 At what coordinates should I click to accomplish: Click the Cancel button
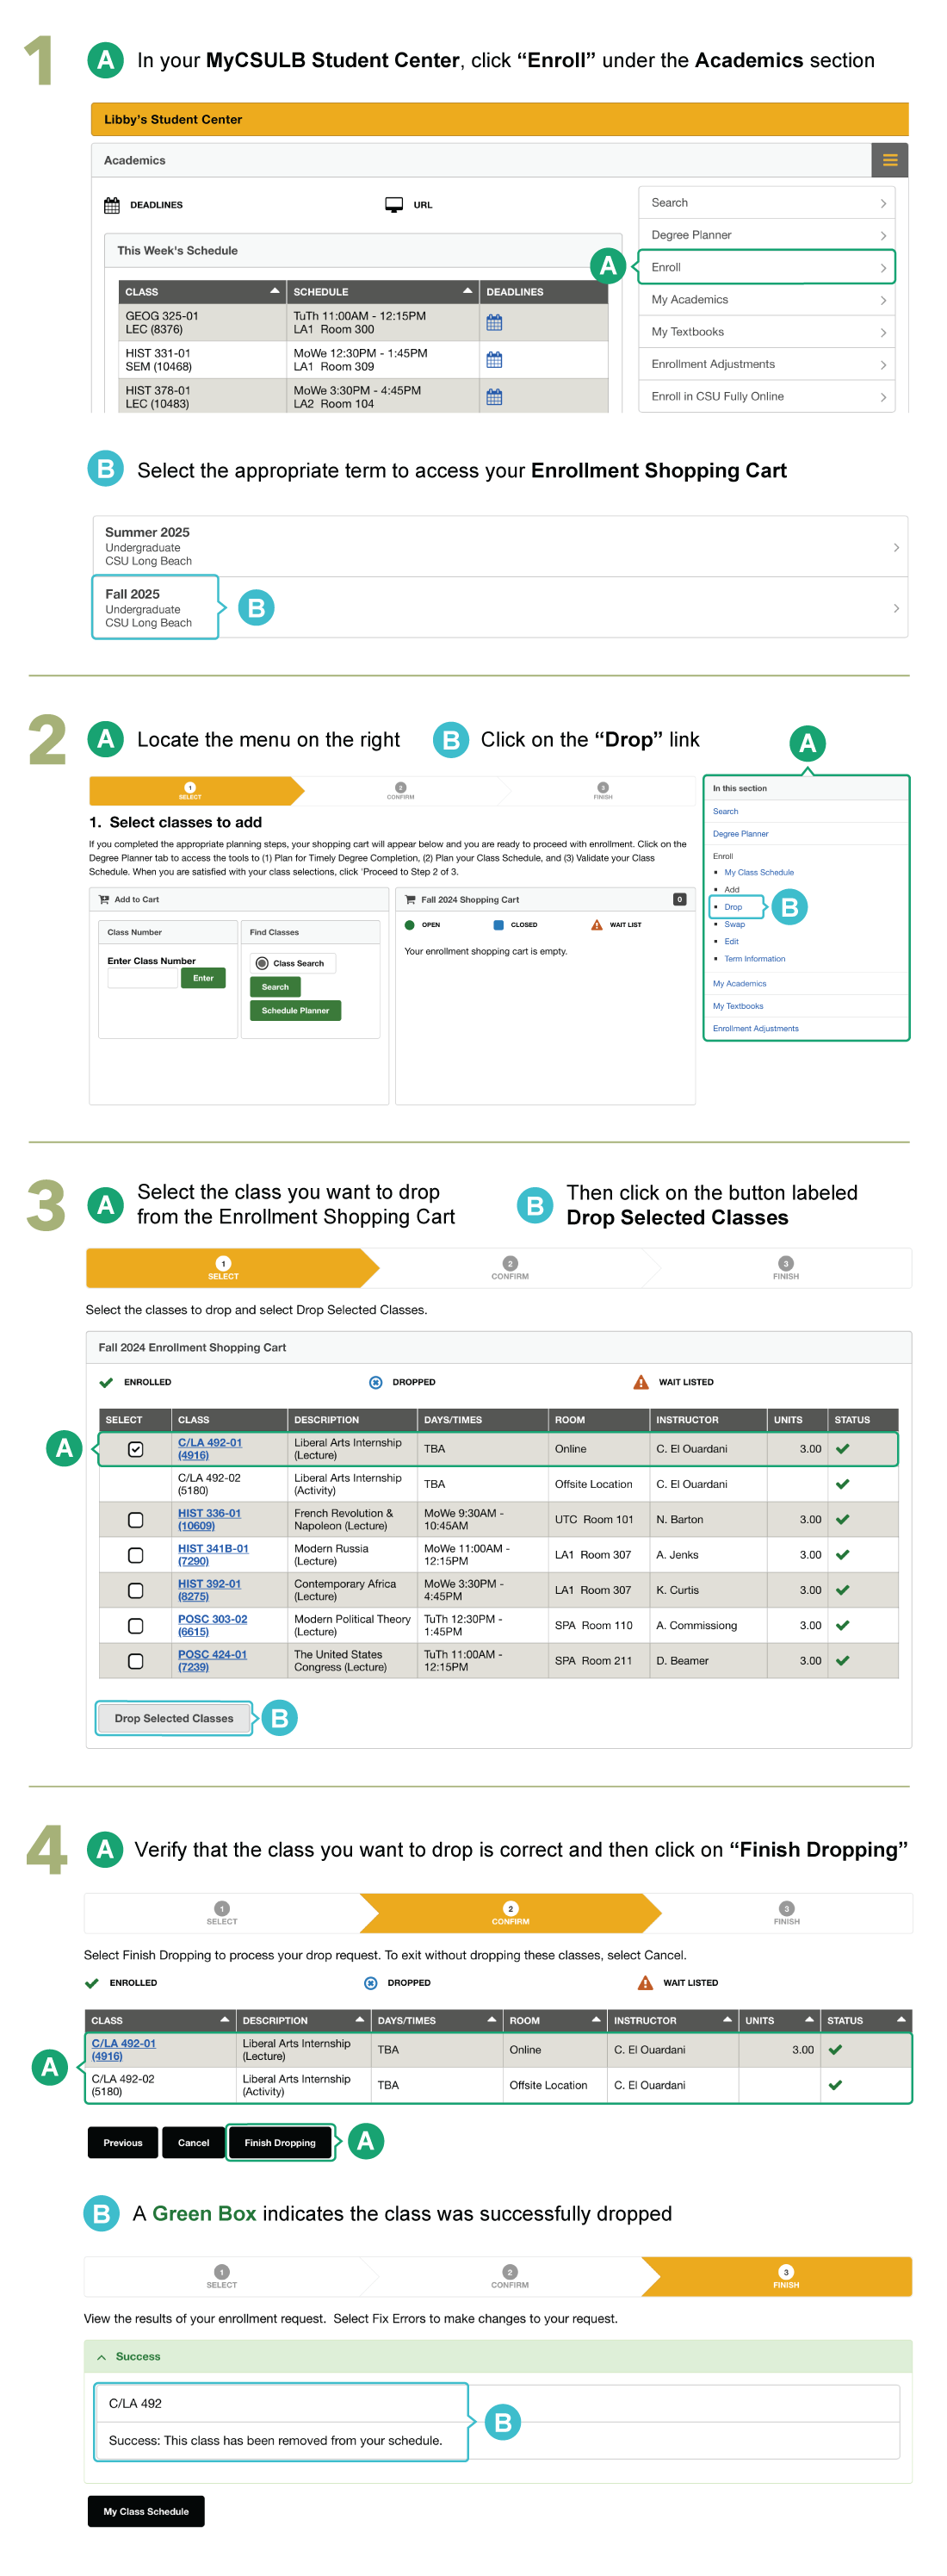coord(193,2142)
